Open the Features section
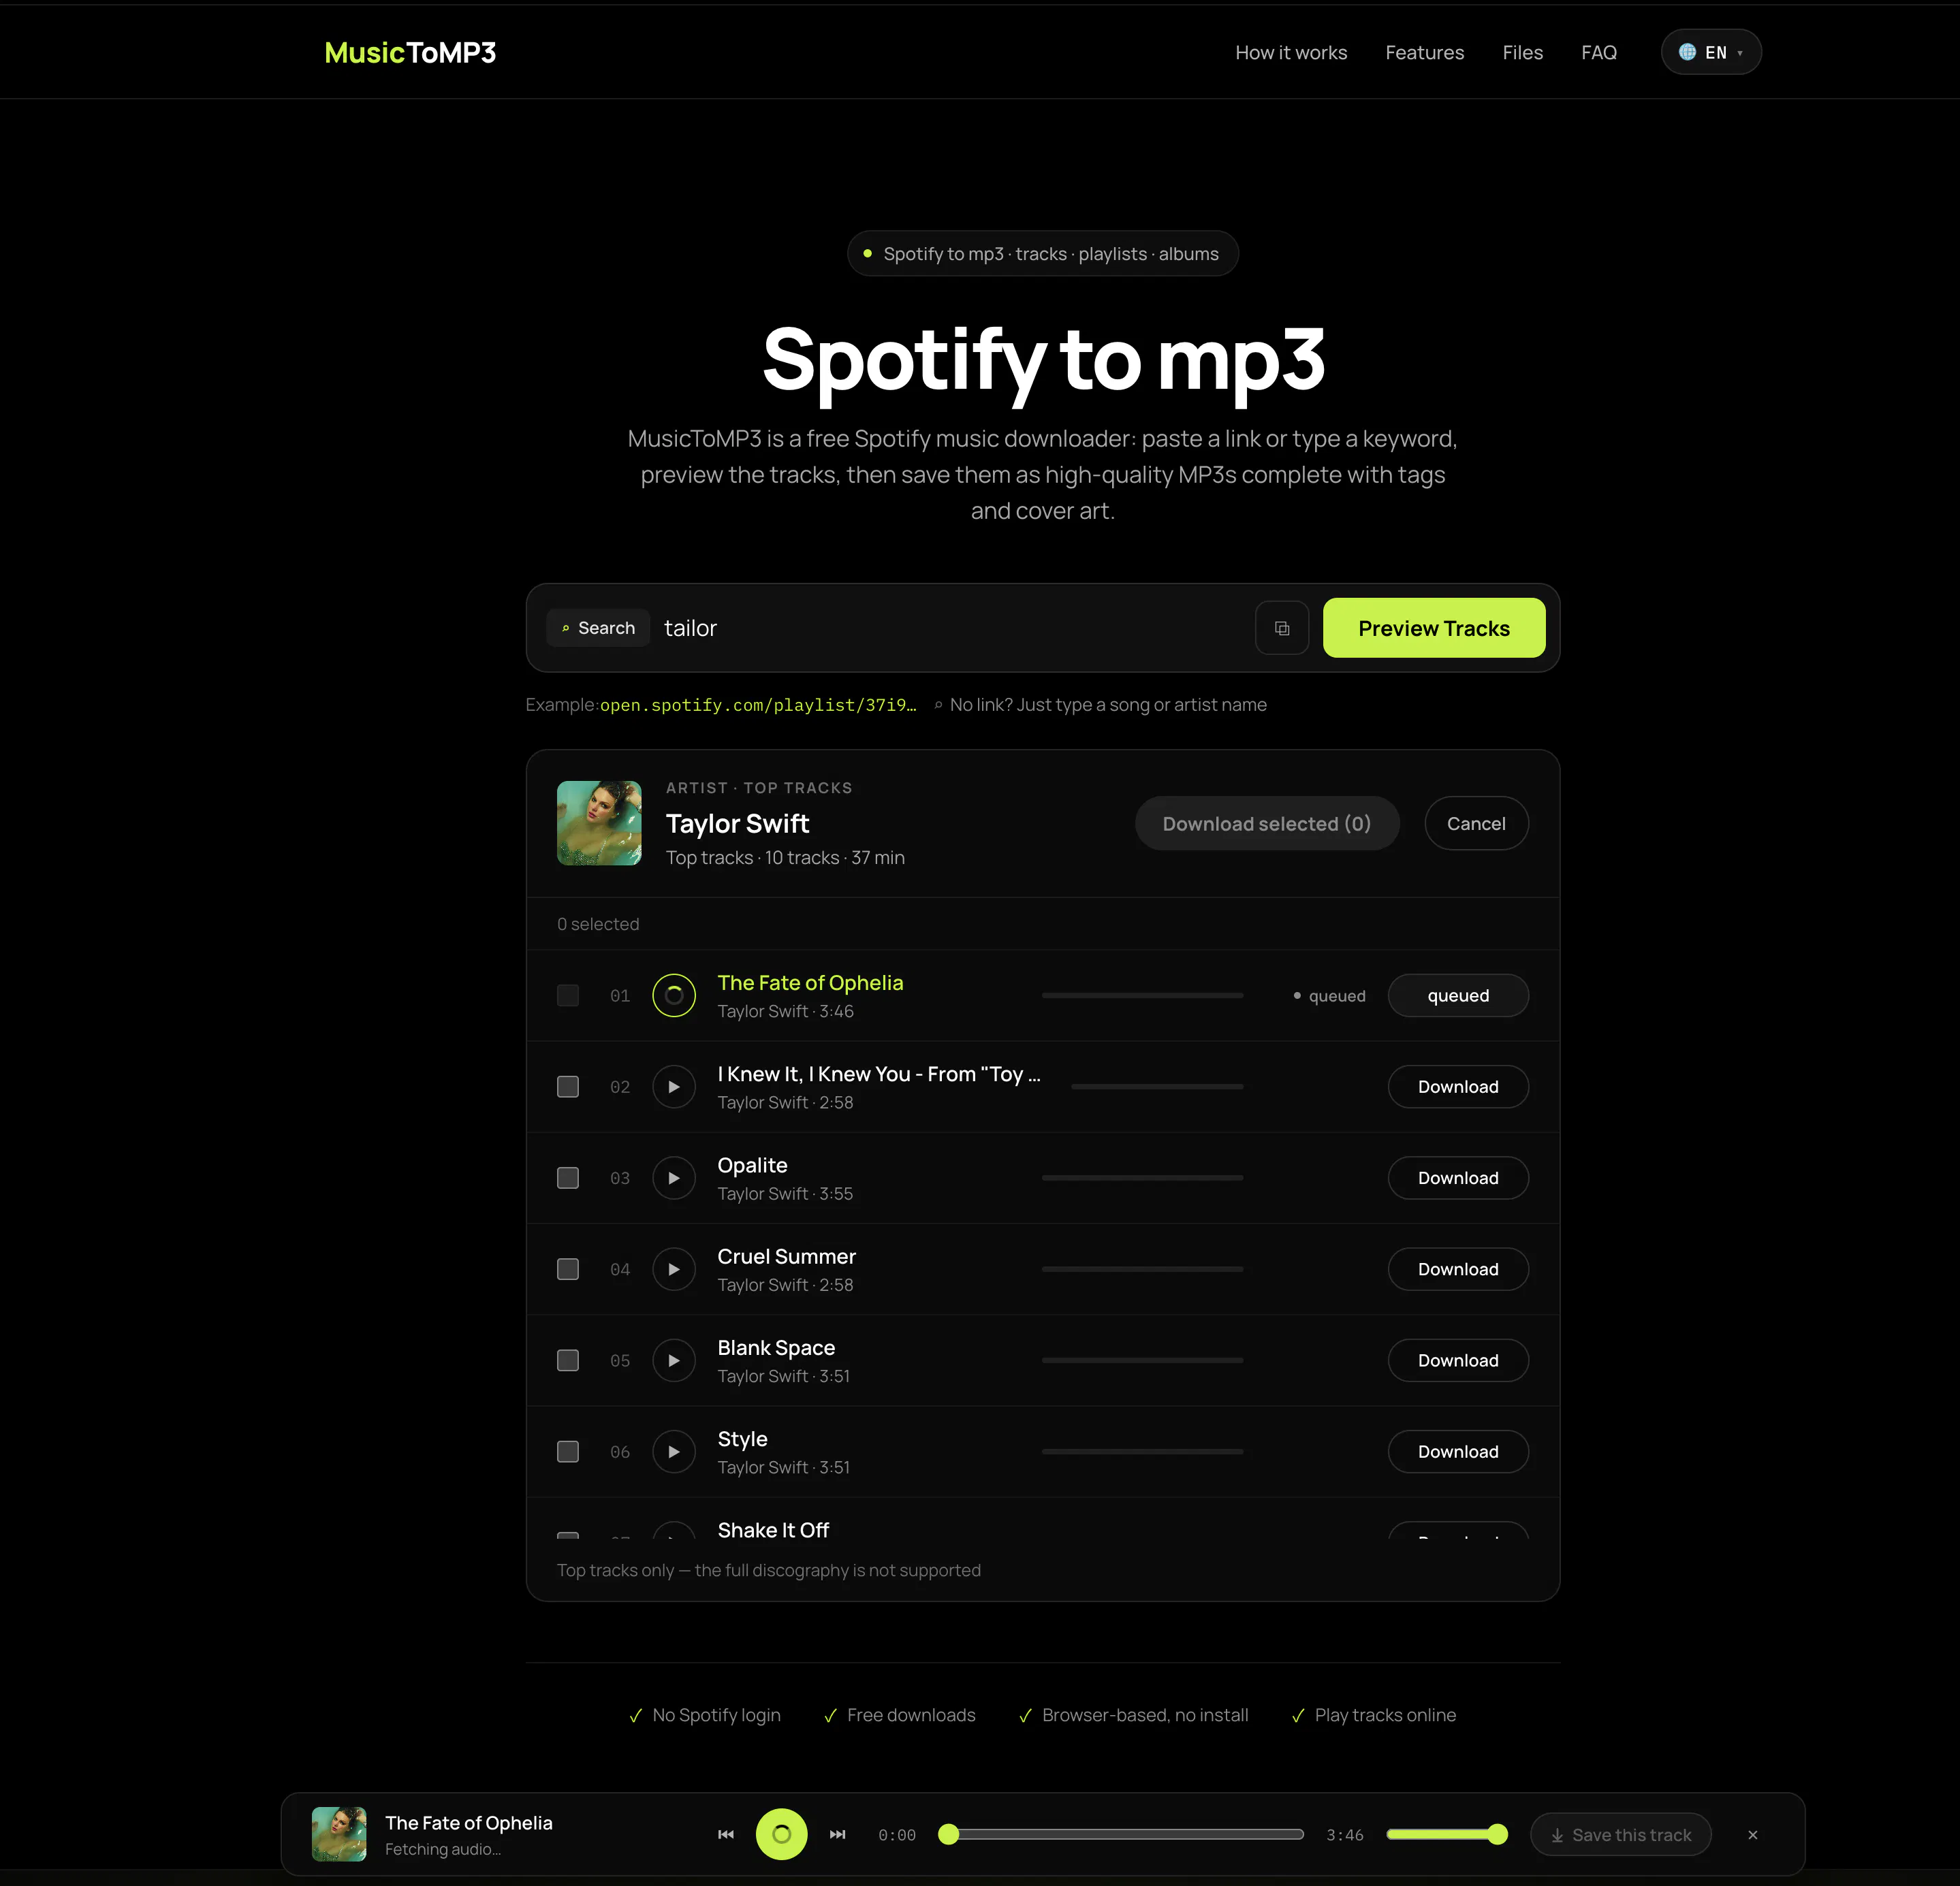1960x1886 pixels. (x=1424, y=52)
